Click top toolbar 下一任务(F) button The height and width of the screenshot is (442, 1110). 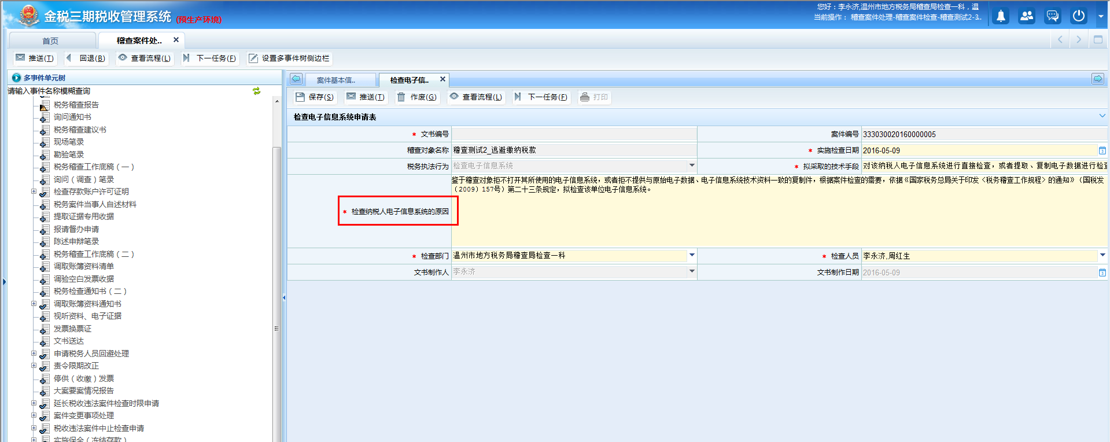point(210,58)
